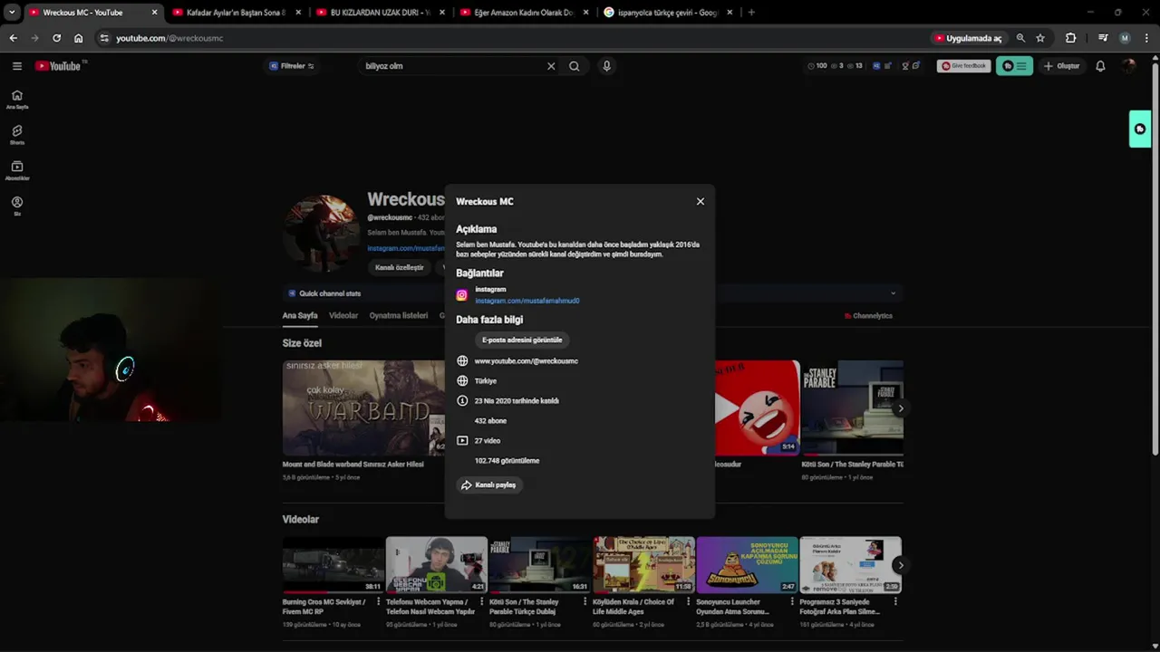The width and height of the screenshot is (1160, 652).
Task: Open the Channelytics link
Action: coord(868,316)
